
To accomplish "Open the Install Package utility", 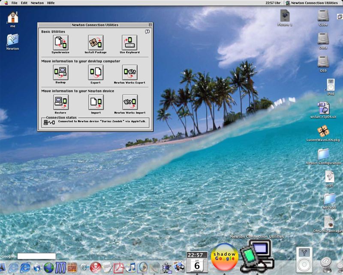I will coord(96,43).
